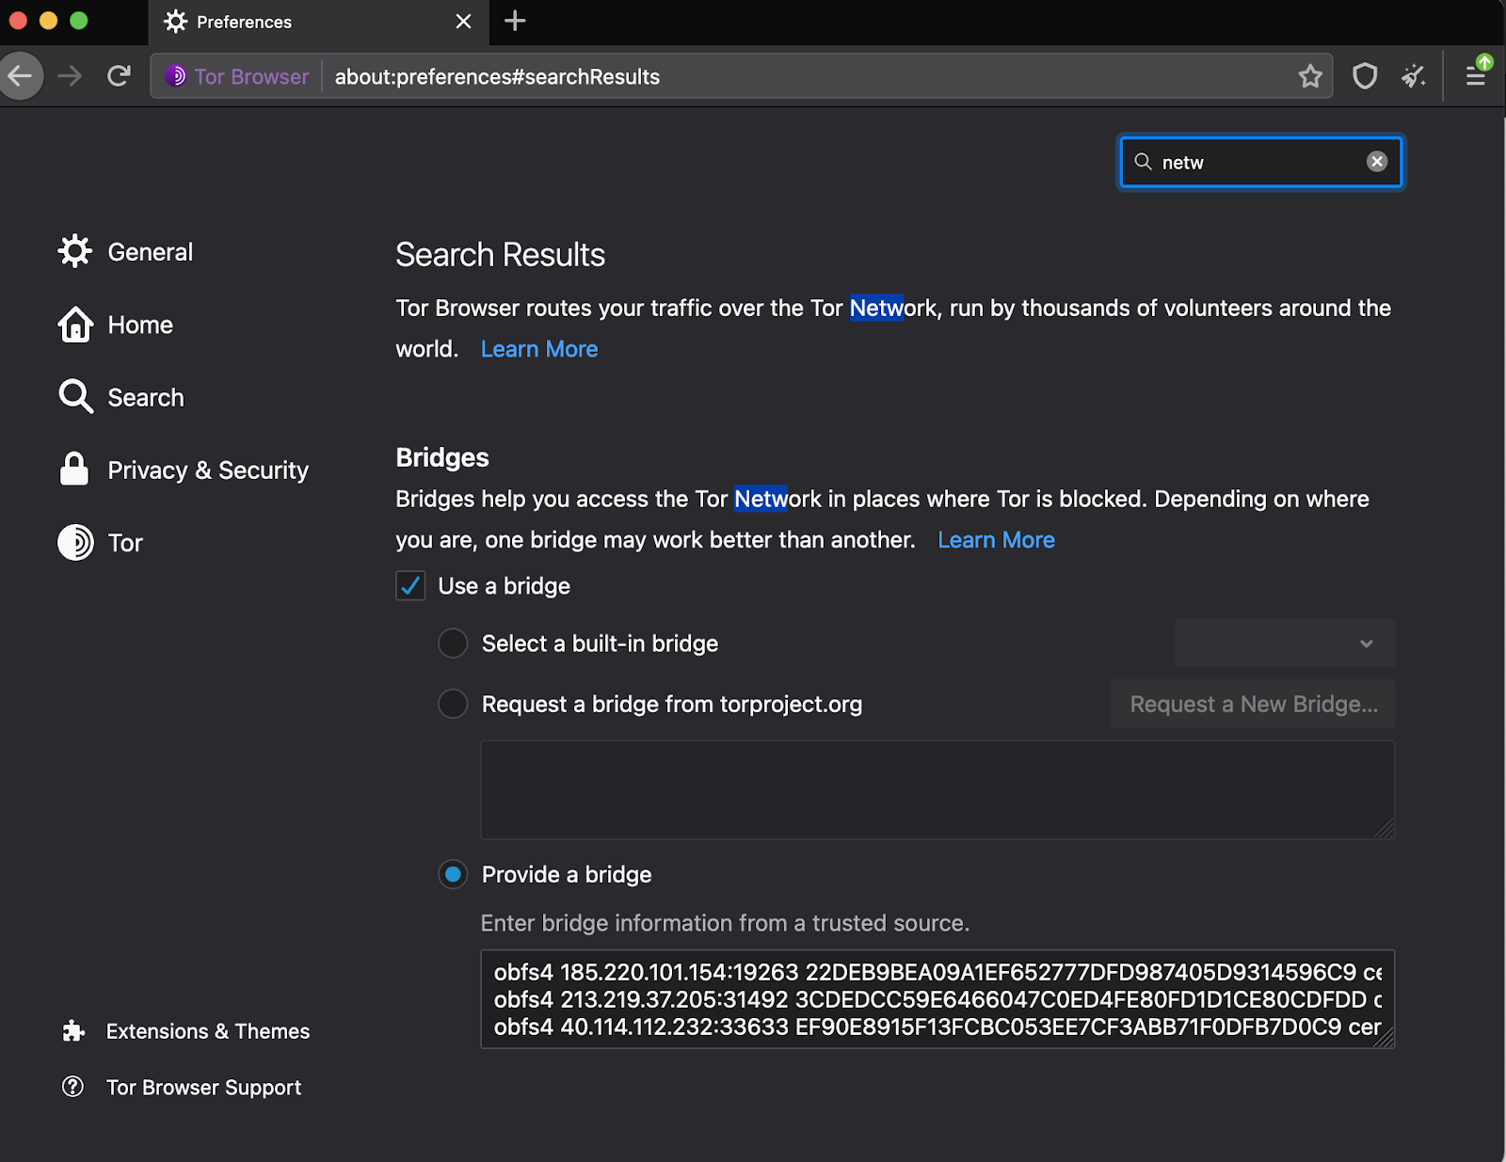Reload the current page
The image size is (1506, 1162).
[119, 76]
